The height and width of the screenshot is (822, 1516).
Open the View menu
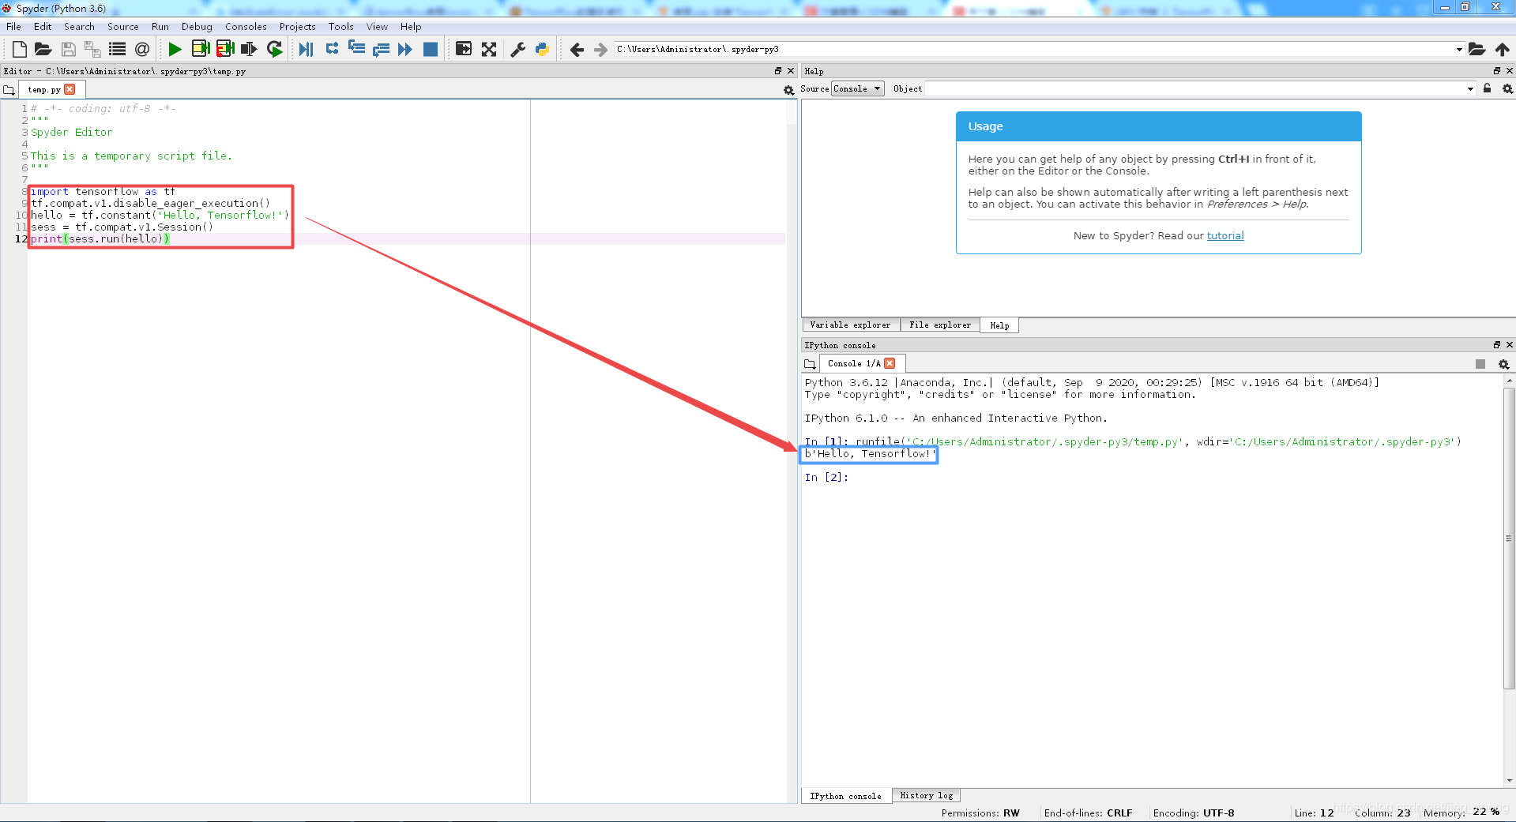point(377,26)
